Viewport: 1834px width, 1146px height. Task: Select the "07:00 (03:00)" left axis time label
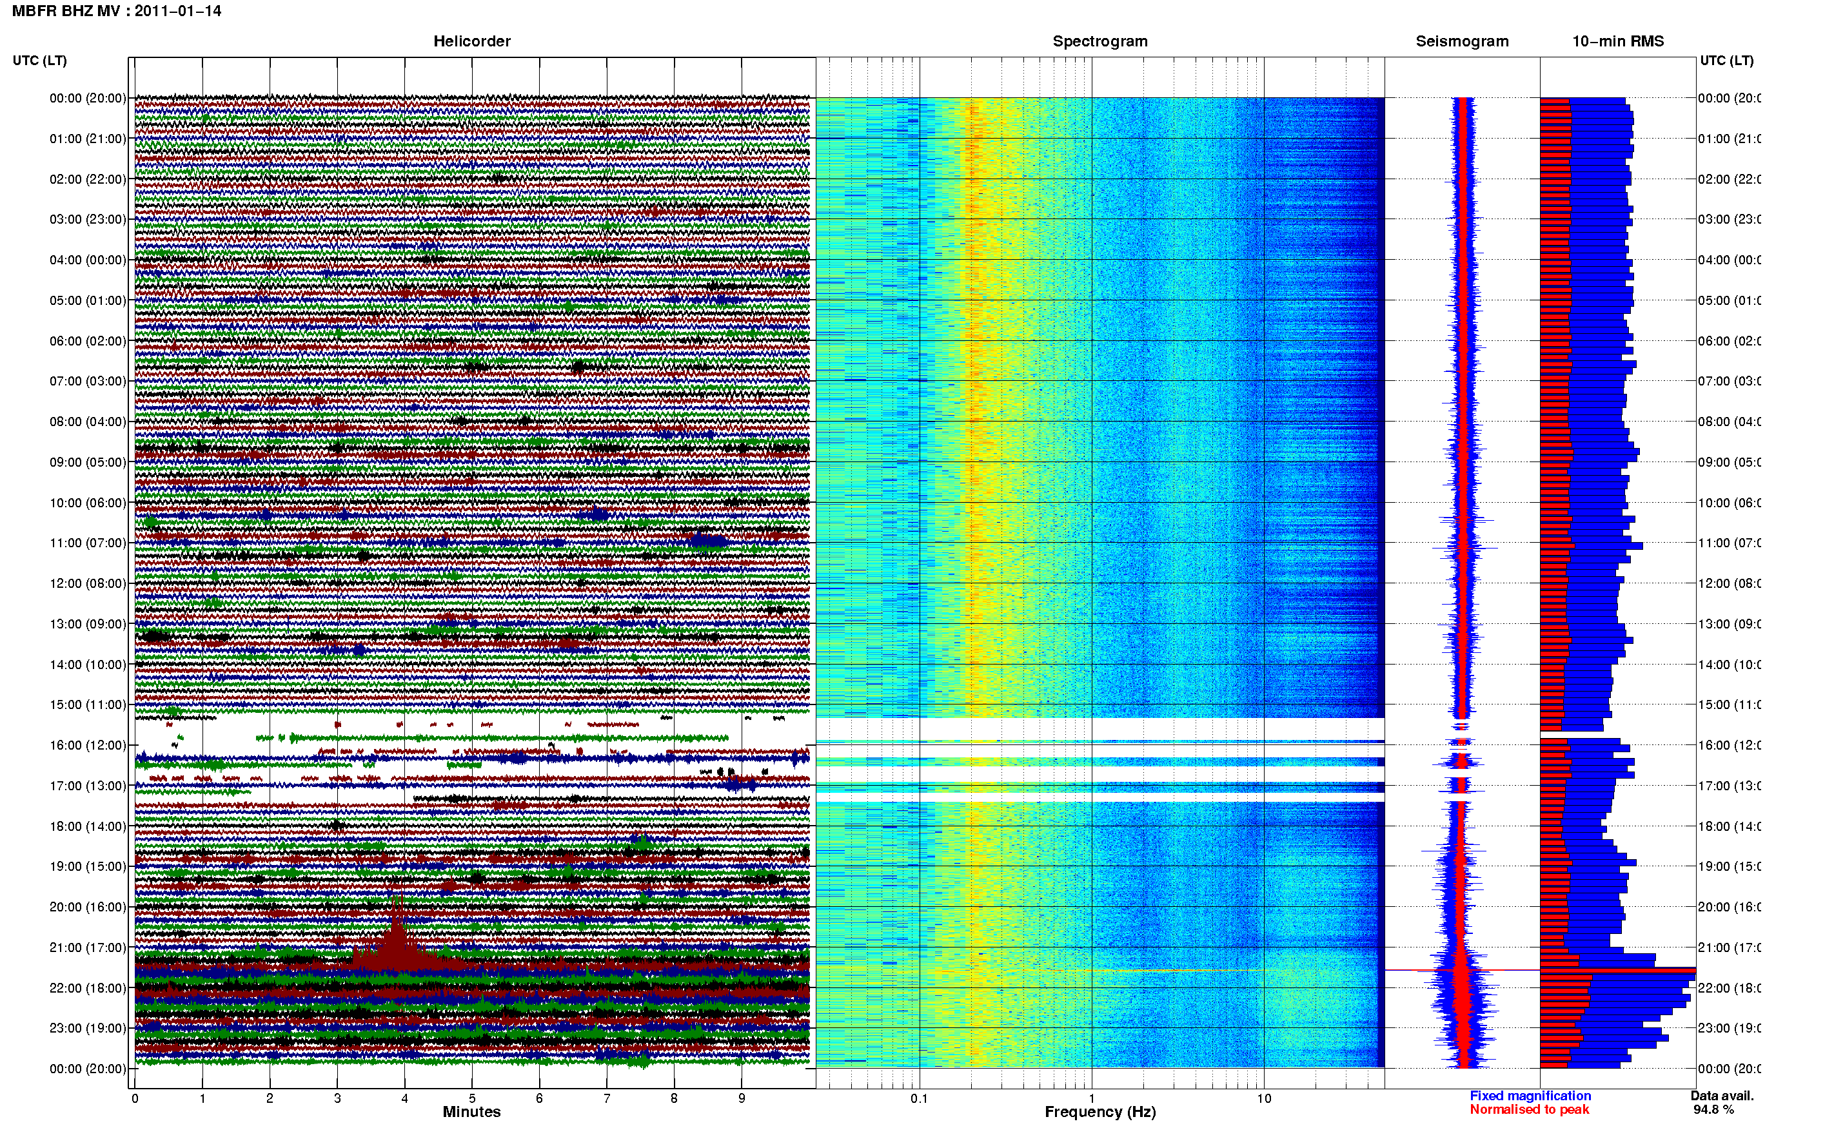tap(88, 380)
